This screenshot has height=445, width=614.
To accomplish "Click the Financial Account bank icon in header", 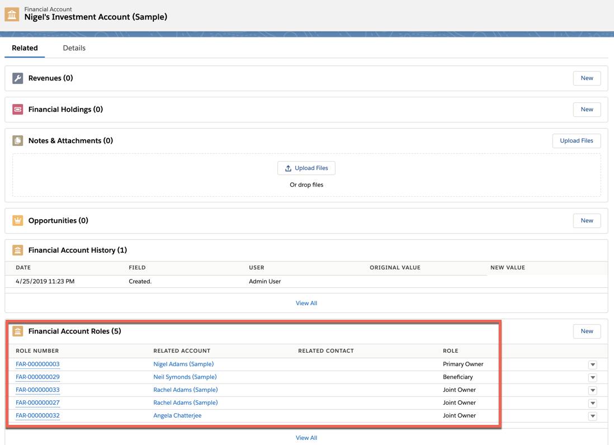I will click(x=12, y=15).
